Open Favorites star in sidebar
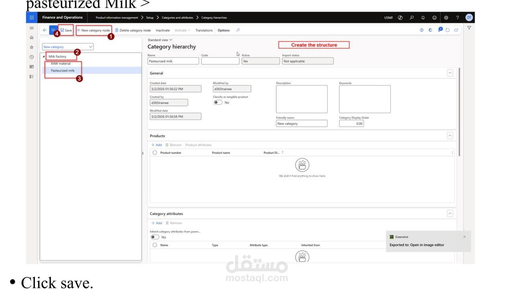This screenshot has height=289, width=514. [32, 47]
